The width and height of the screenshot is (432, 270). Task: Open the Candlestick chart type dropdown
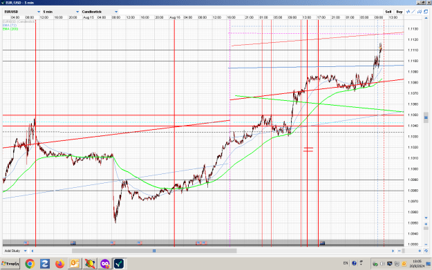tap(100, 12)
